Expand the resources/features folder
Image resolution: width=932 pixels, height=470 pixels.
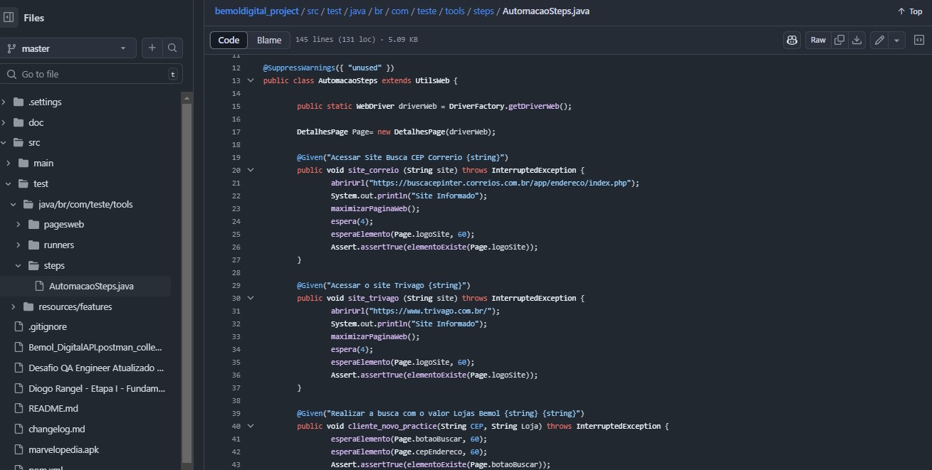(x=14, y=306)
